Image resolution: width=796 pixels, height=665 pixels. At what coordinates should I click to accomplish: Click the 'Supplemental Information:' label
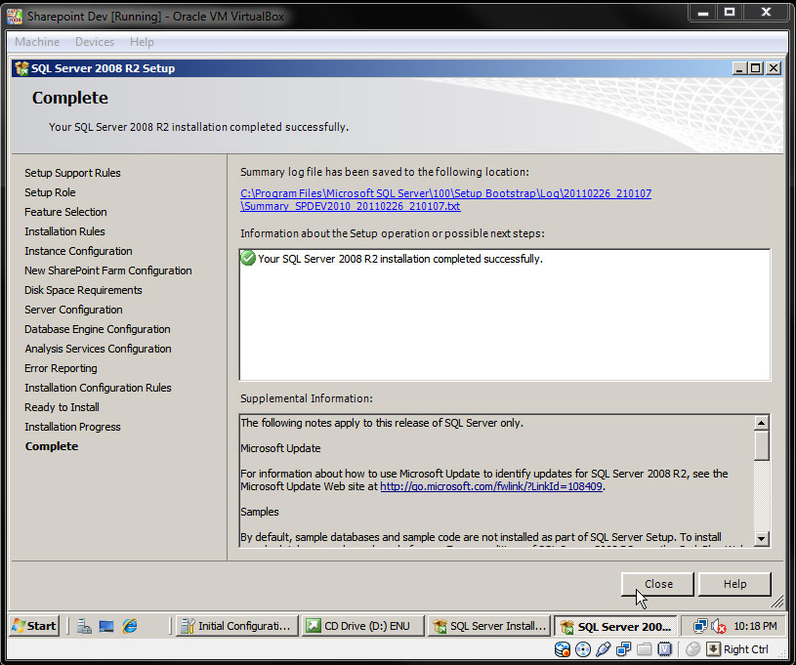tap(306, 398)
